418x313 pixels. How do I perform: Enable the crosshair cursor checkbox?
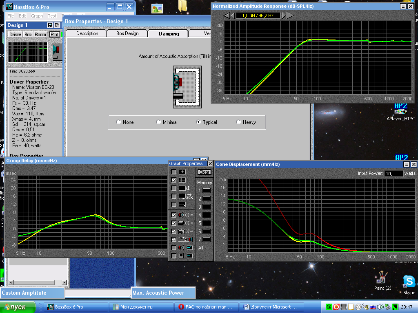pyautogui.click(x=173, y=172)
